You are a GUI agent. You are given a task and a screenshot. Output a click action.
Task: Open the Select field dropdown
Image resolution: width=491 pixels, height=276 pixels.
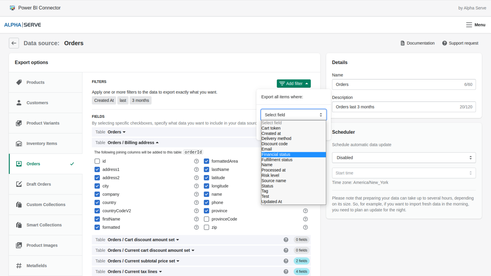tap(293, 114)
